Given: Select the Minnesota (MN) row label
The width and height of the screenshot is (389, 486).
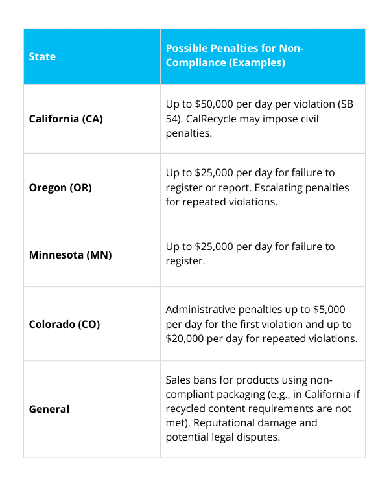Looking at the screenshot, I should (x=71, y=255).
